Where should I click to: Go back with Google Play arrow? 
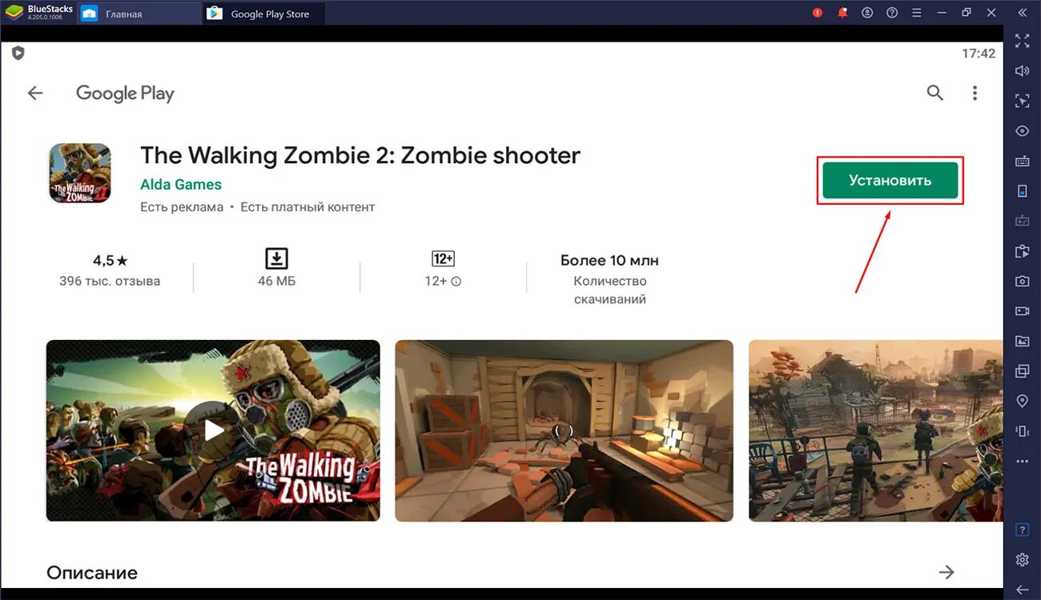point(35,93)
